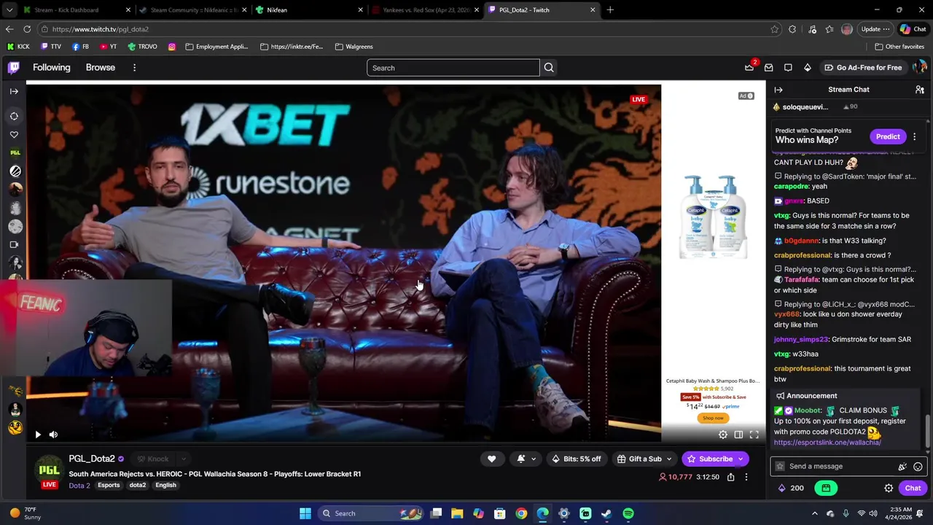
Task: Click more navigation three-dot menu
Action: (134, 68)
